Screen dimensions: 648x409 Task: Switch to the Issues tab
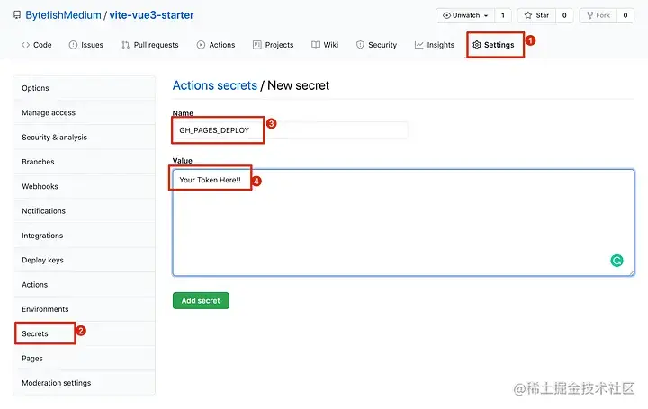(x=86, y=45)
